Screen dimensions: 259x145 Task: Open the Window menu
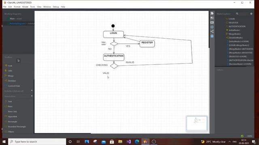[47, 7]
